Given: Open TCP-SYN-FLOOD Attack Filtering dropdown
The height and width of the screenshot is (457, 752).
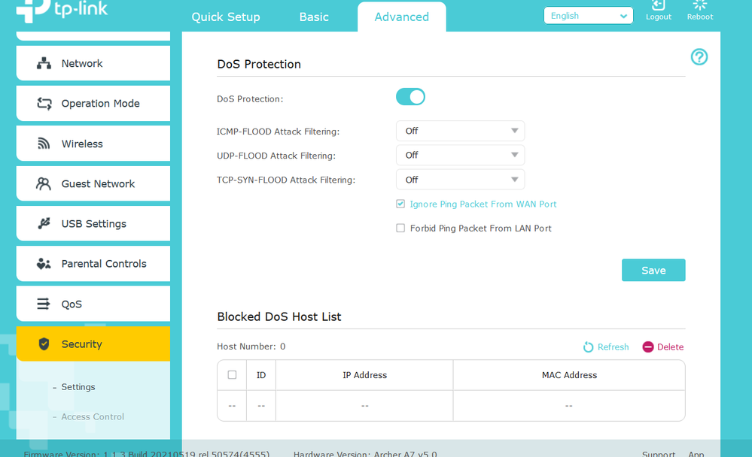Looking at the screenshot, I should (460, 180).
